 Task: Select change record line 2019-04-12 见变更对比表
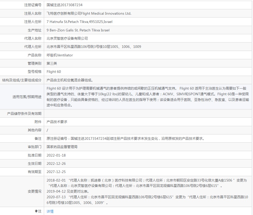(68, 191)
